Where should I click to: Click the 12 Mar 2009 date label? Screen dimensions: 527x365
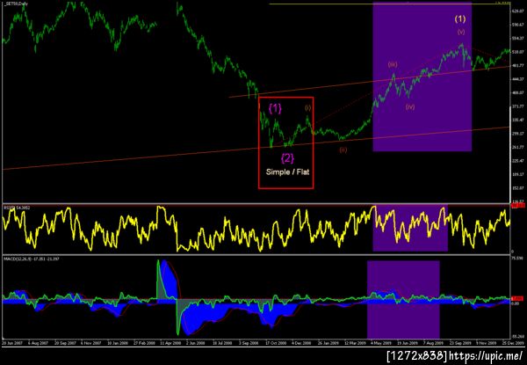tap(355, 343)
